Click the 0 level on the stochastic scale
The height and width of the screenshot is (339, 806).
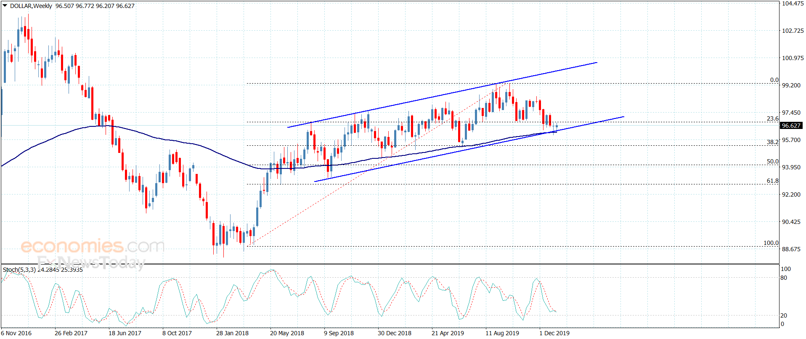(782, 324)
